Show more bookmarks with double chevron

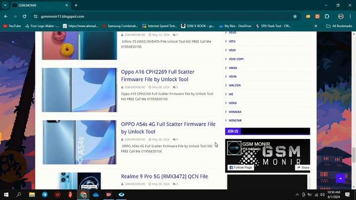coord(315,26)
